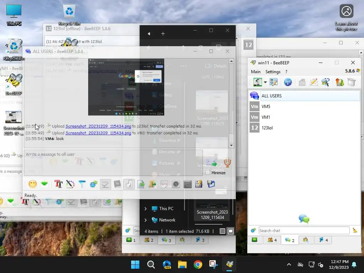
Task: Show hidden system tray icons chevron
Action: 289,264
